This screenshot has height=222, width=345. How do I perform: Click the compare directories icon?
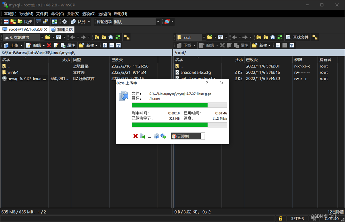[x=6, y=22]
